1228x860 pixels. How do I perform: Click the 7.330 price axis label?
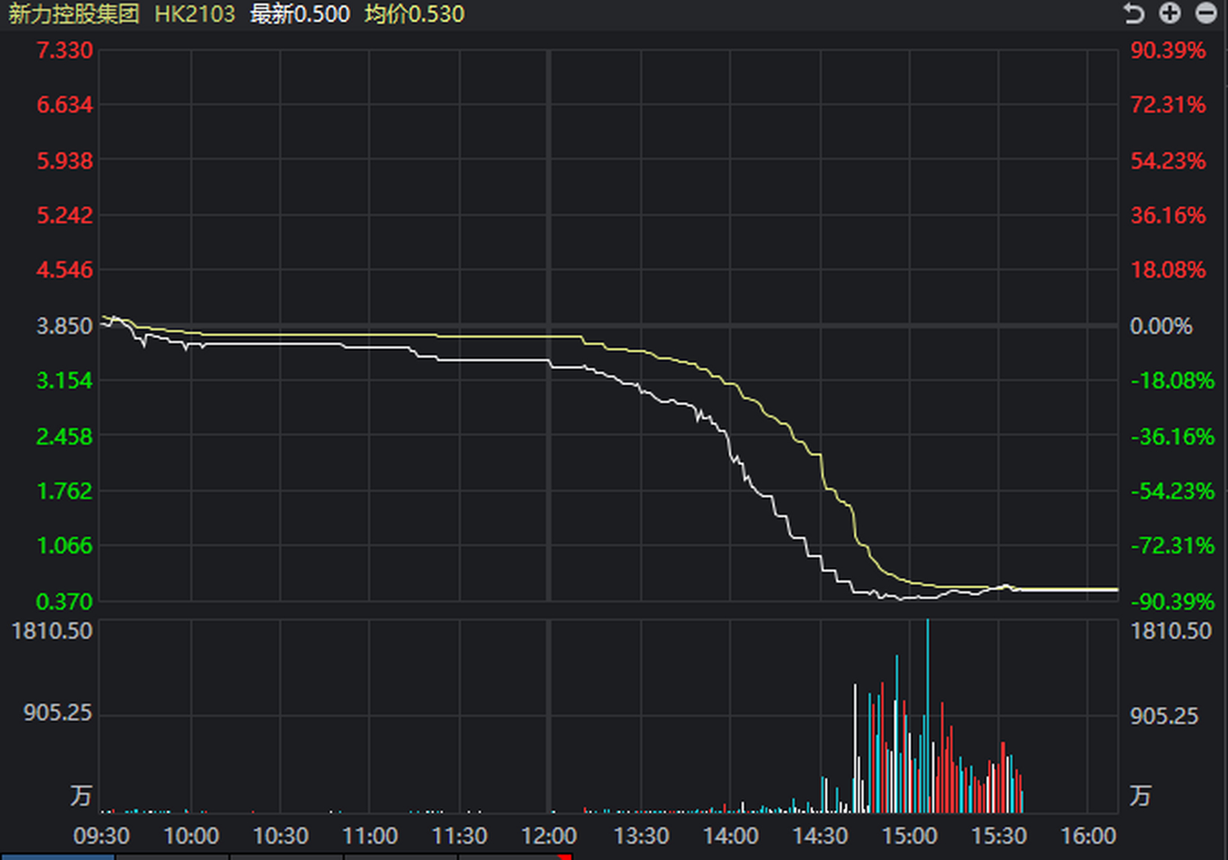click(x=64, y=50)
